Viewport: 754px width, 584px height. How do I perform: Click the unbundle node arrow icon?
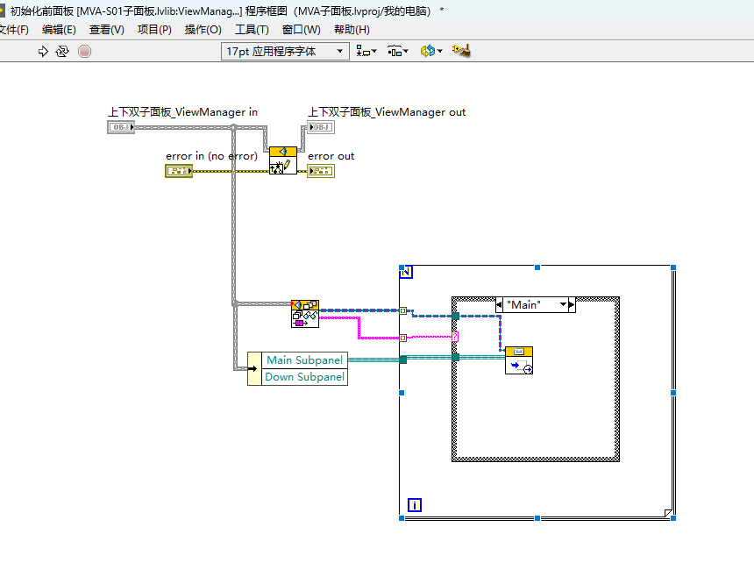coord(254,369)
